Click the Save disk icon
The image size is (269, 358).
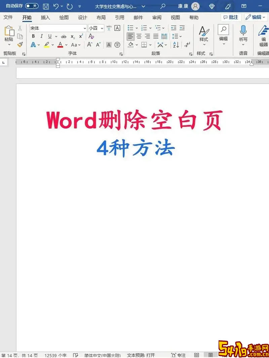pyautogui.click(x=46, y=6)
